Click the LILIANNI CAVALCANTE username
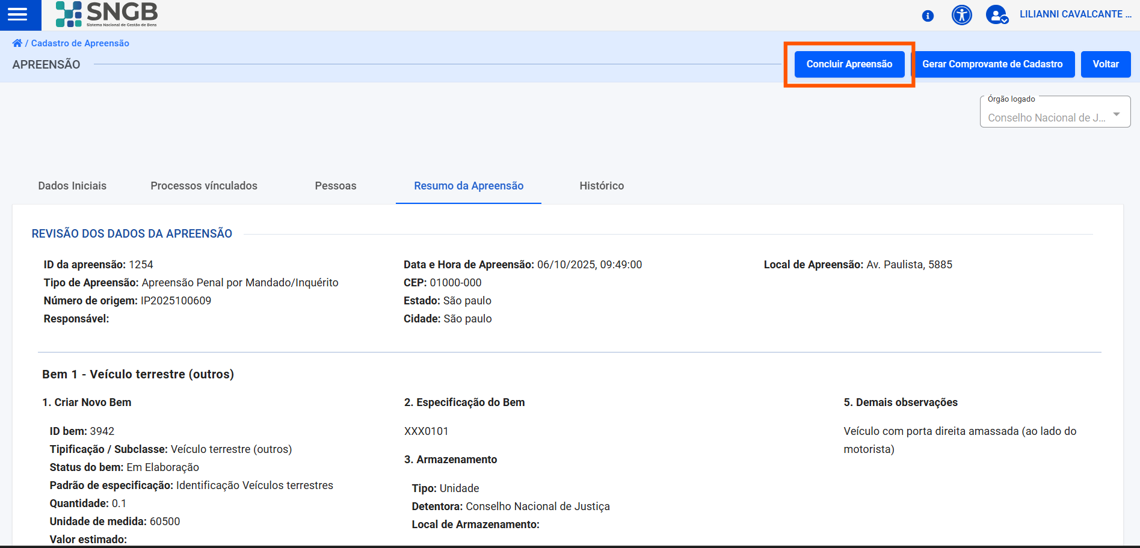Screen dimensions: 1140x548 coord(1075,14)
